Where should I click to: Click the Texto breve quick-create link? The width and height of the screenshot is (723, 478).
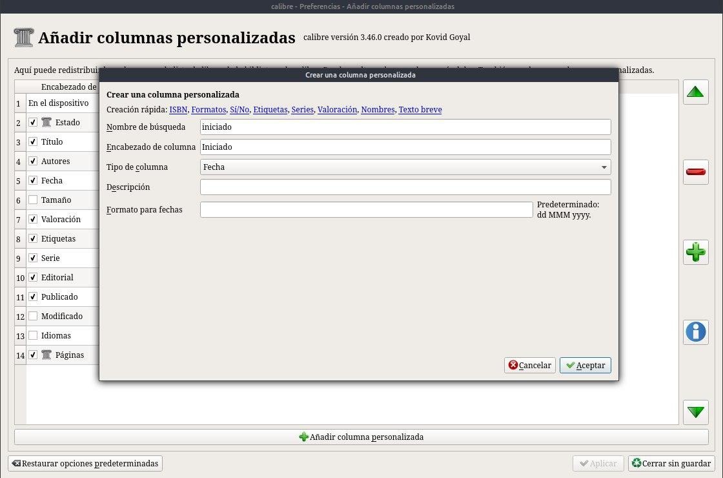[x=420, y=110]
